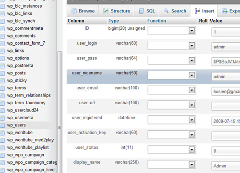Click the table icon beside wp_term_relationships
Image resolution: width=240 pixels, height=173 pixels.
(2, 96)
